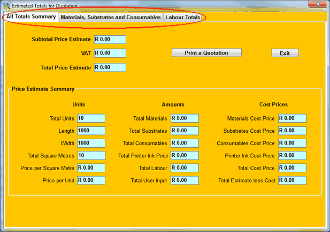Click the Total Labour amount field

point(185,168)
